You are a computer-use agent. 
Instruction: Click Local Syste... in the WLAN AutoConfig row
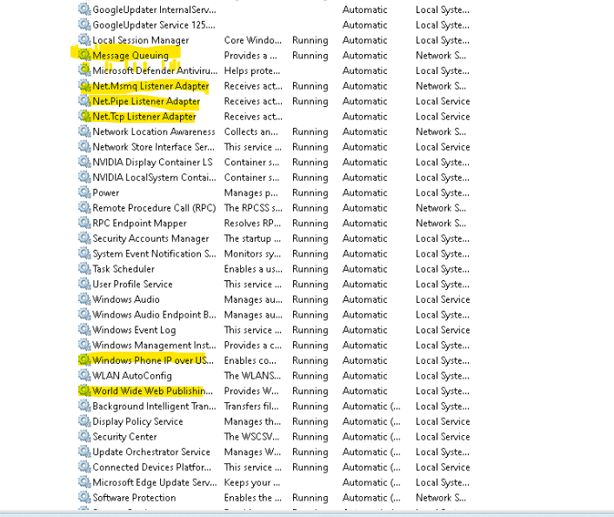(x=443, y=376)
